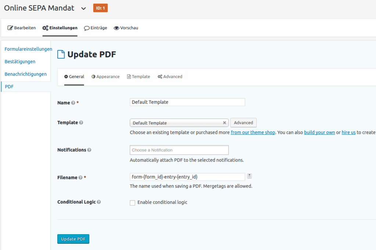Show help tooltip for the Name field

pos(73,103)
